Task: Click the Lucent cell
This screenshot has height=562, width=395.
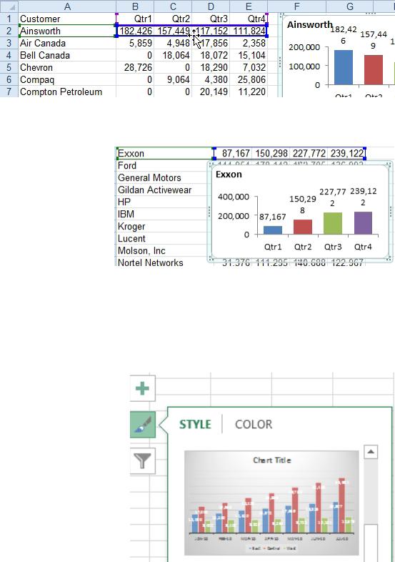Action: click(162, 238)
